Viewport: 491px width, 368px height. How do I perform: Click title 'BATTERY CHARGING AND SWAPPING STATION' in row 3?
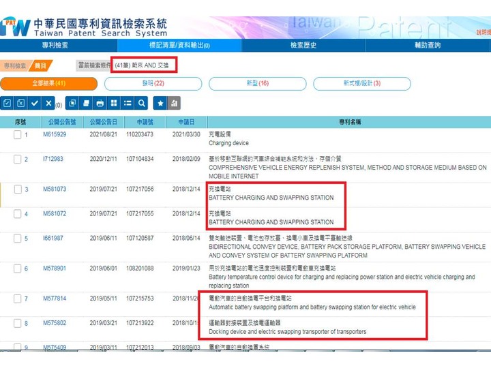(271, 198)
